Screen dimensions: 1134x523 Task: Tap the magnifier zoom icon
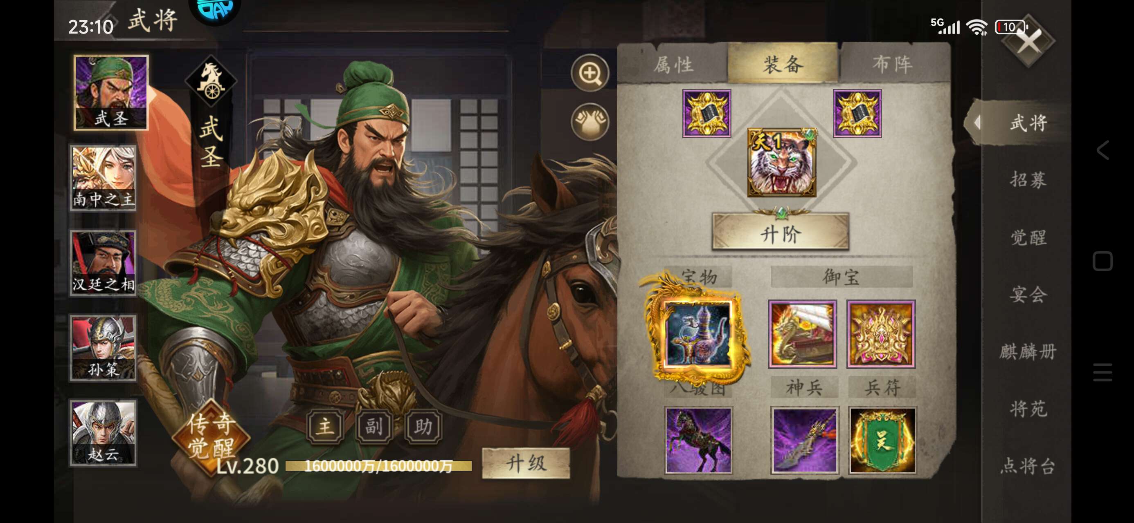(590, 73)
